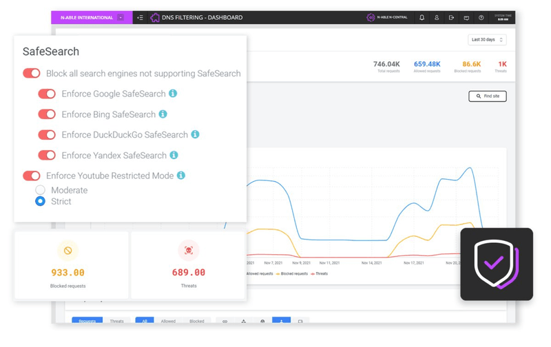This screenshot has width=551, height=347.
Task: Click the DNS FILTERING - DASHBOARD title
Action: [x=202, y=18]
